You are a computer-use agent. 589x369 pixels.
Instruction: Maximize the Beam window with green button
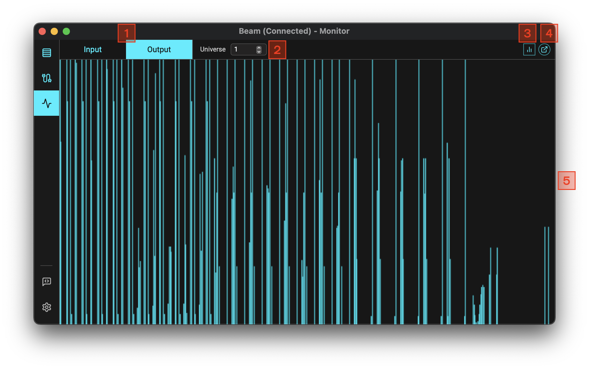pos(66,31)
